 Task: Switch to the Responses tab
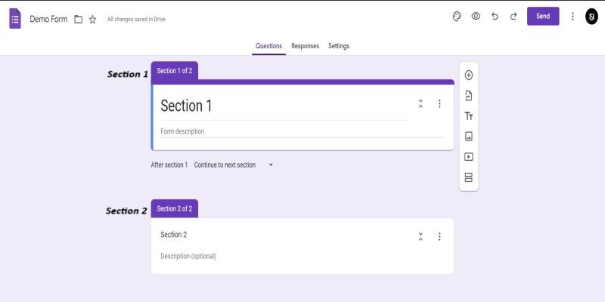click(305, 46)
